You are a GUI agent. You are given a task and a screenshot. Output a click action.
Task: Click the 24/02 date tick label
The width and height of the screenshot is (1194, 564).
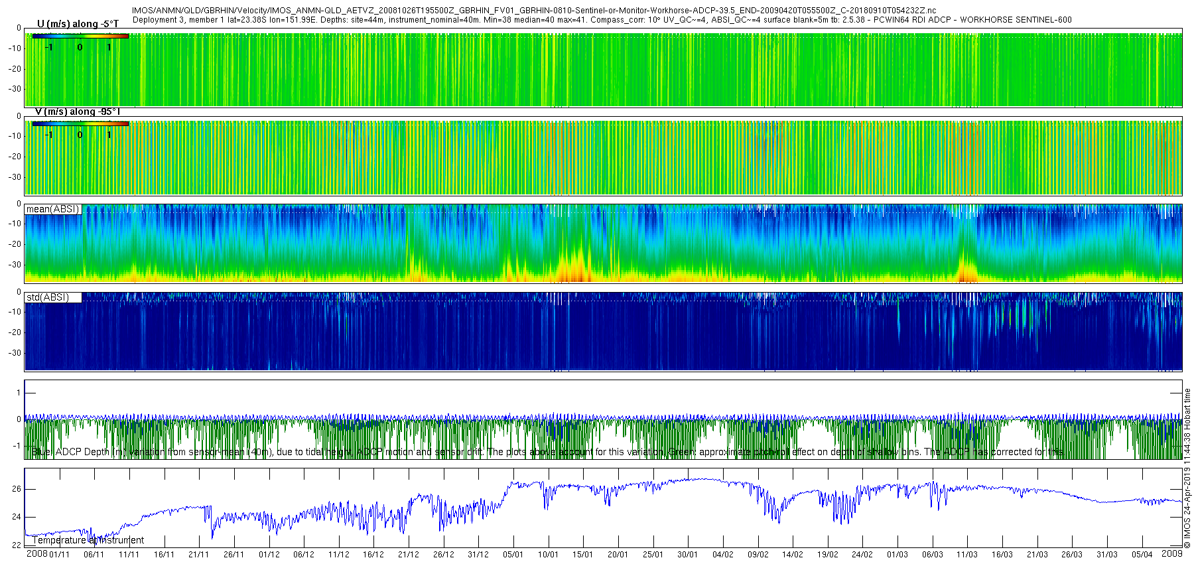coord(862,555)
